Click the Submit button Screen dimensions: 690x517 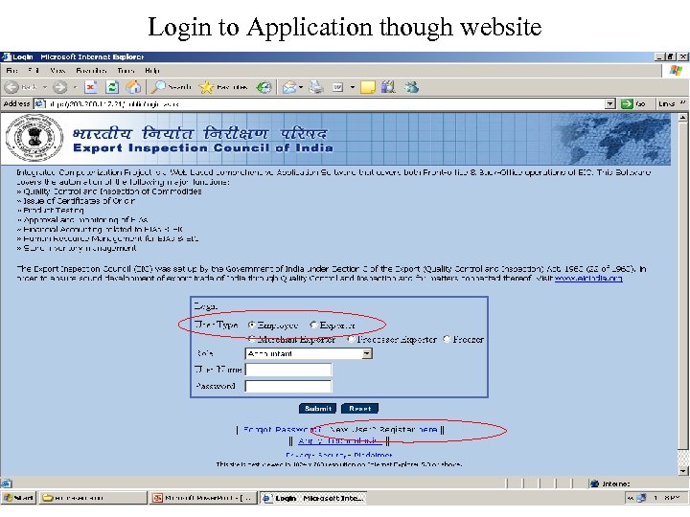coord(318,409)
